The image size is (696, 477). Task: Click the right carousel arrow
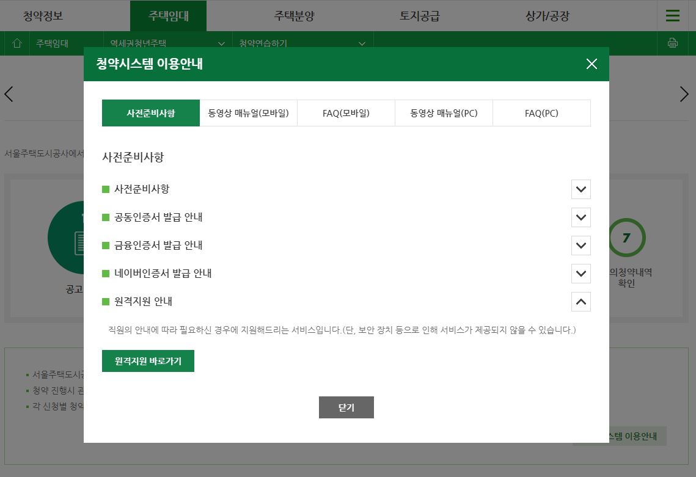point(684,94)
